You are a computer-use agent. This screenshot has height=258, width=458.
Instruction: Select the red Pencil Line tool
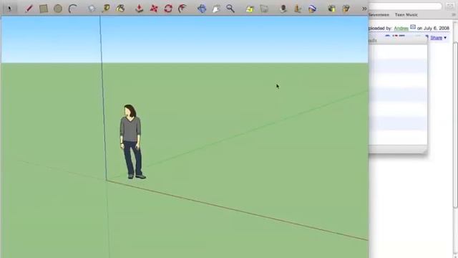pyautogui.click(x=29, y=9)
